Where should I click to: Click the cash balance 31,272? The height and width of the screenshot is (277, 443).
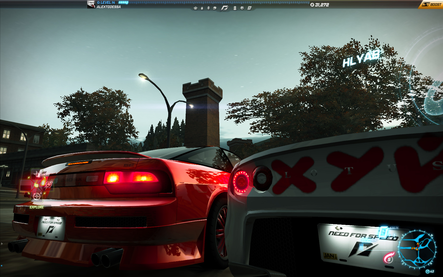(320, 5)
